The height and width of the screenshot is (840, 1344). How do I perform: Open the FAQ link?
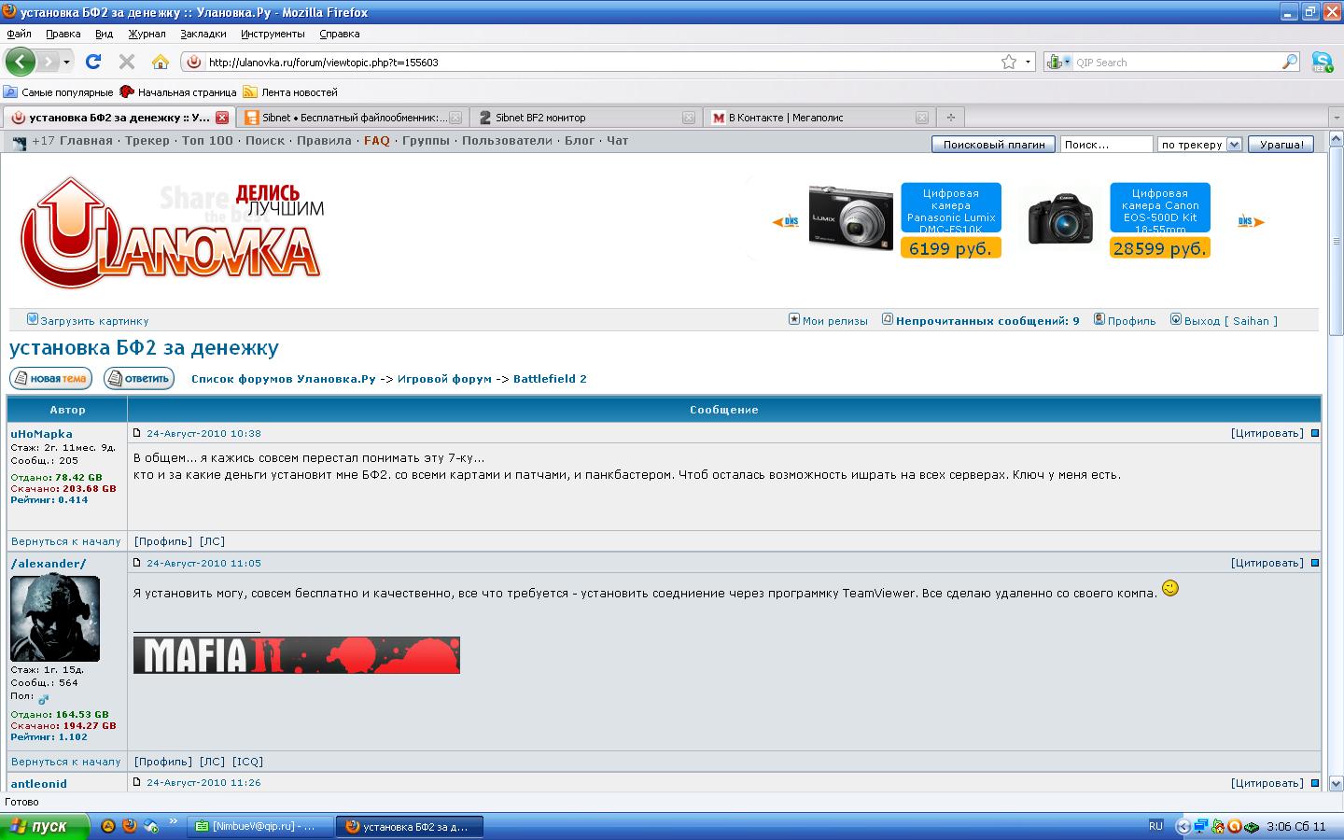point(377,141)
